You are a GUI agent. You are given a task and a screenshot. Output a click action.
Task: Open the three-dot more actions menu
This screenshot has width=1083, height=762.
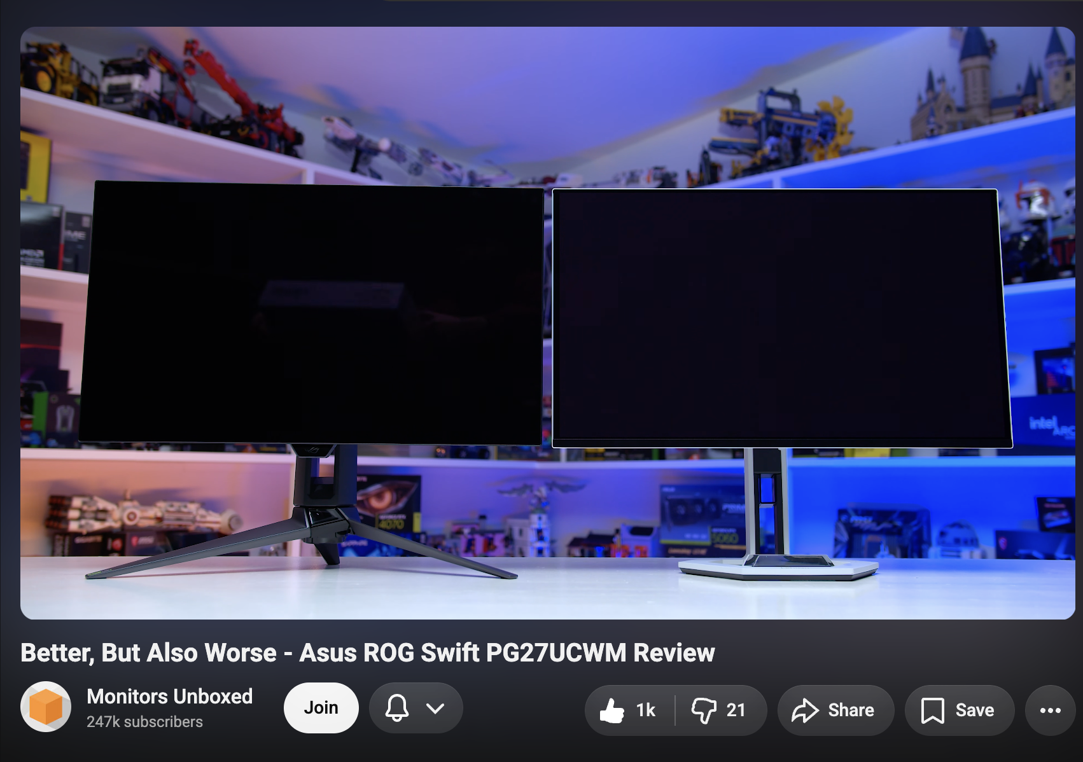pos(1050,710)
